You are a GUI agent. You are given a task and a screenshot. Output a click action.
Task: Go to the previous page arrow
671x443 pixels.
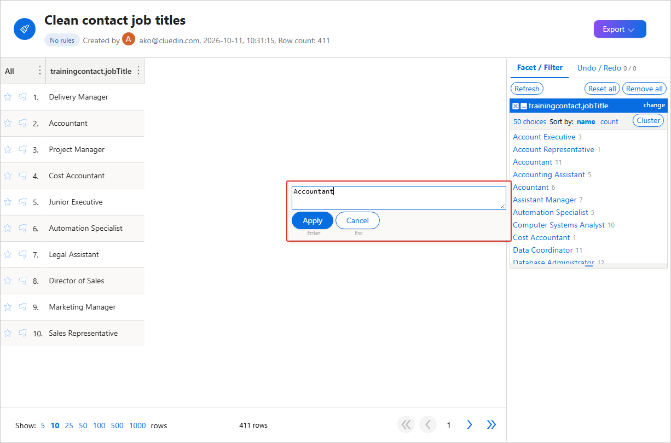pos(428,424)
